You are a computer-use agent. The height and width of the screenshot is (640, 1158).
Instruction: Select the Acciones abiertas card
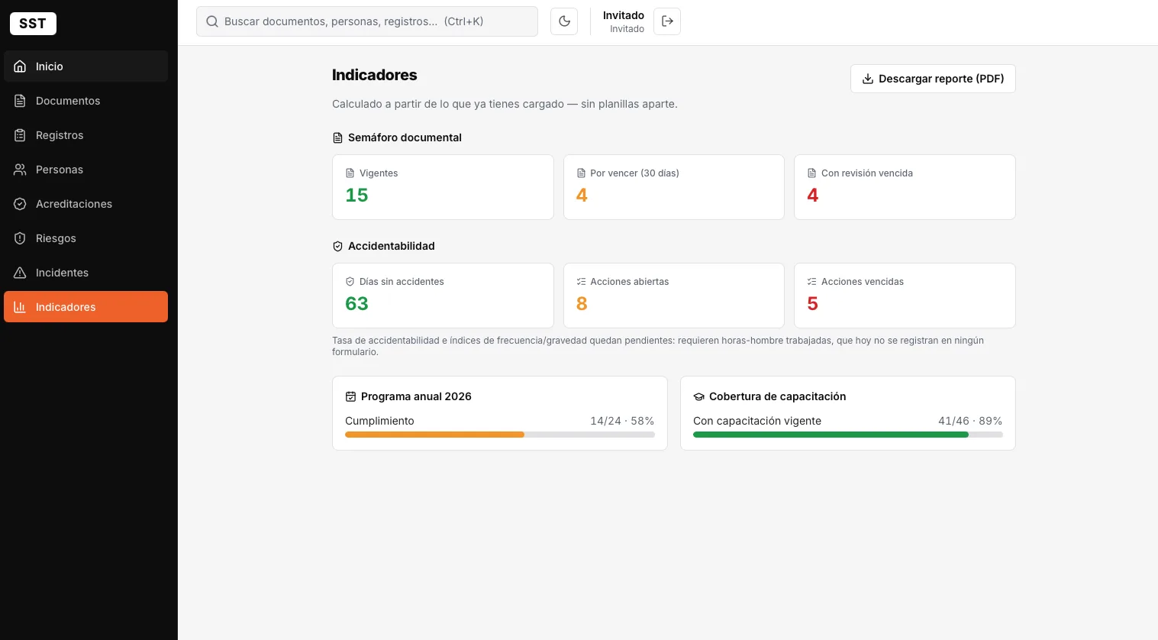674,296
